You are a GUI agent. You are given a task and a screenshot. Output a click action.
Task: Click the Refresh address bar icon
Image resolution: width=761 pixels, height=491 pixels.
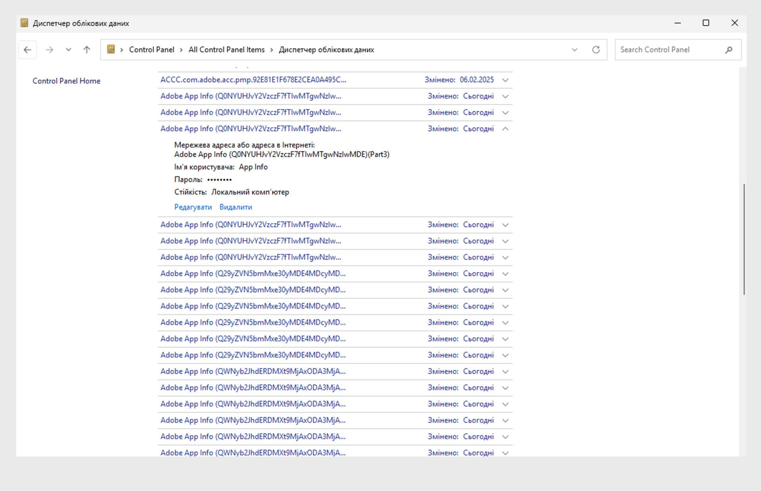[x=596, y=50]
